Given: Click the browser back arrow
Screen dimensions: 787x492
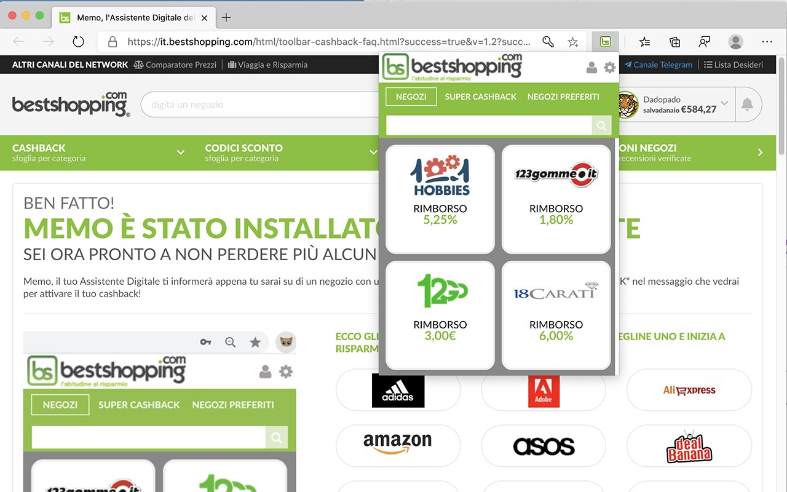Looking at the screenshot, I should 18,42.
